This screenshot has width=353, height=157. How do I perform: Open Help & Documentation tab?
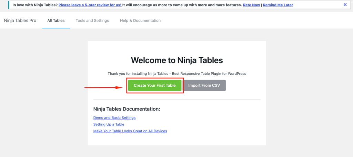140,21
